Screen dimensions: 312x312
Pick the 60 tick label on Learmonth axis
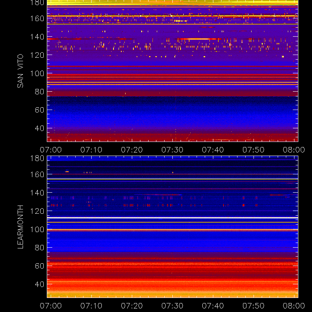(39, 266)
